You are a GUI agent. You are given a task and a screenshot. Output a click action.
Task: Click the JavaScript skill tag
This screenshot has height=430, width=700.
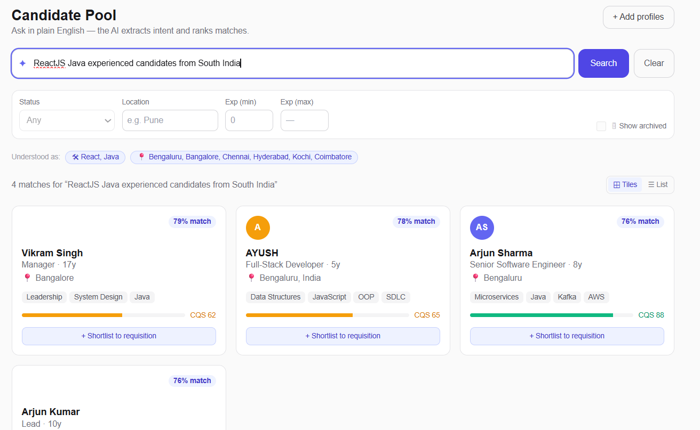tap(329, 297)
